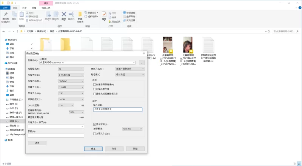Select the 获取最新地址及APP txt file
This screenshot has width=302, height=166.
pyautogui.click(x=208, y=50)
